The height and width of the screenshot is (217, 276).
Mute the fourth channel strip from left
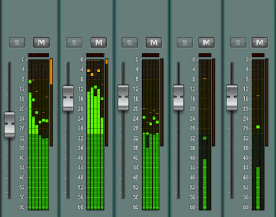(206, 42)
